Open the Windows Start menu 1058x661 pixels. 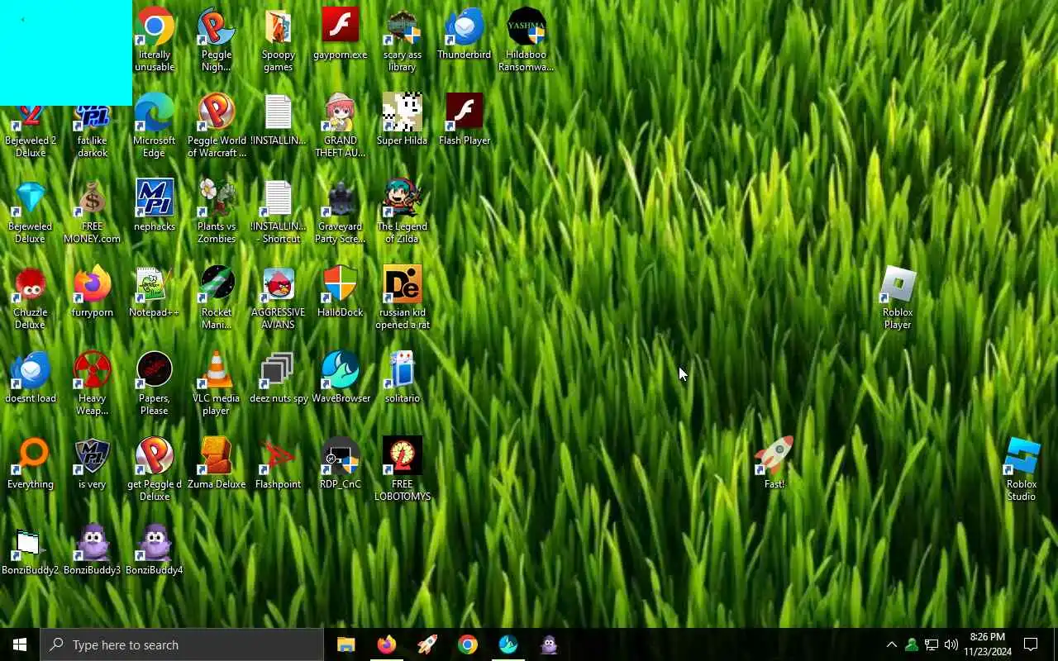pyautogui.click(x=20, y=644)
